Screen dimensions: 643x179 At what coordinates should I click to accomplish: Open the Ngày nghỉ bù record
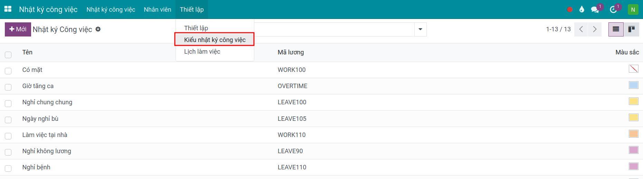point(40,119)
